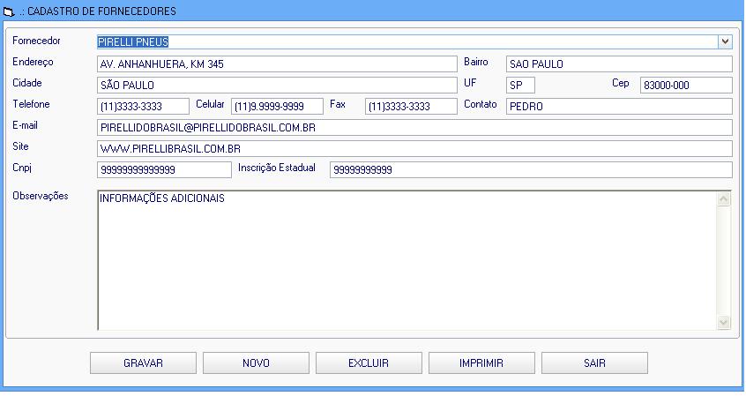Print the record with IMPRIMIR button
746x396 pixels.
coord(481,363)
